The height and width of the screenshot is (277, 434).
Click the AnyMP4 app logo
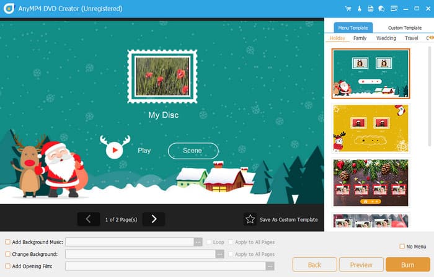click(x=9, y=9)
